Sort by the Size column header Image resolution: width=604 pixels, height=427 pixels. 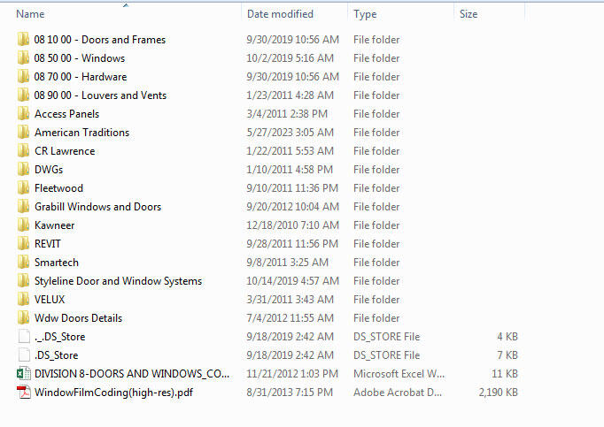point(468,14)
